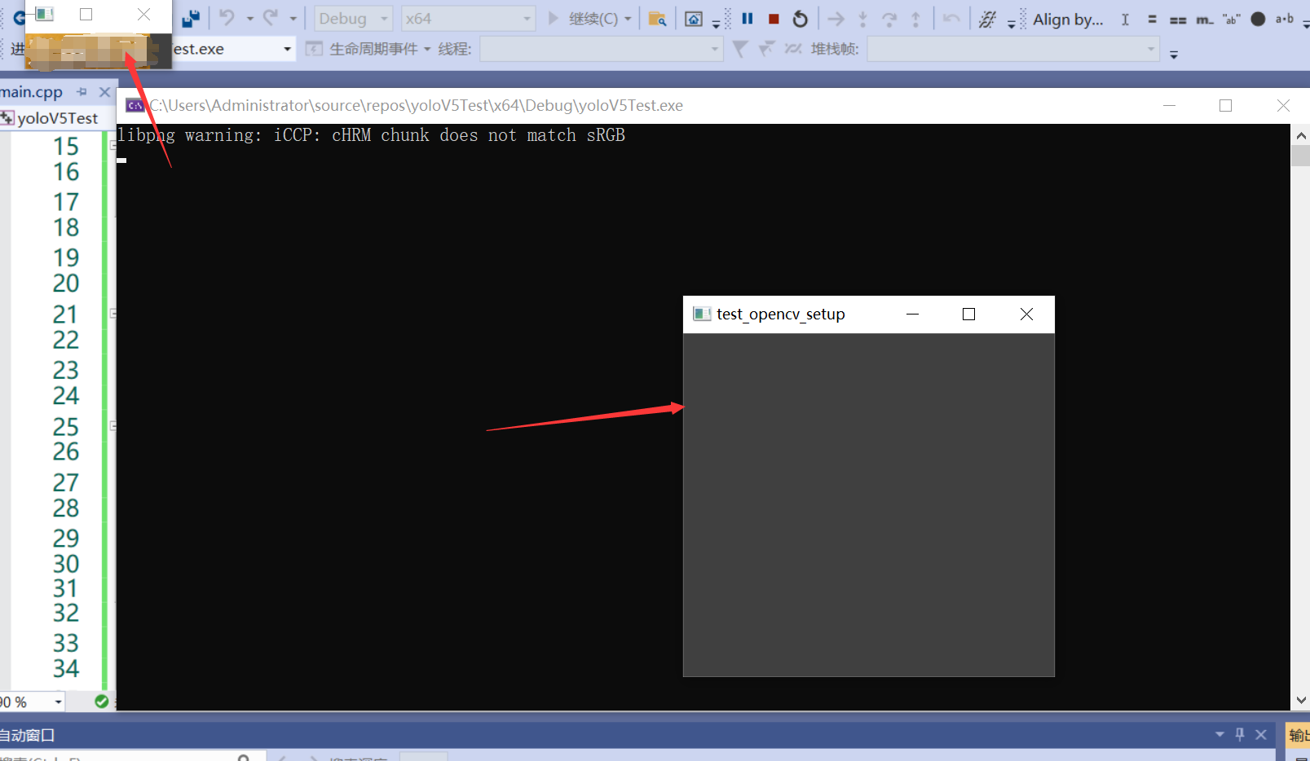Screen dimensions: 1310x761
Task: Open the Undo history dropdown arrow
Action: pos(249,19)
